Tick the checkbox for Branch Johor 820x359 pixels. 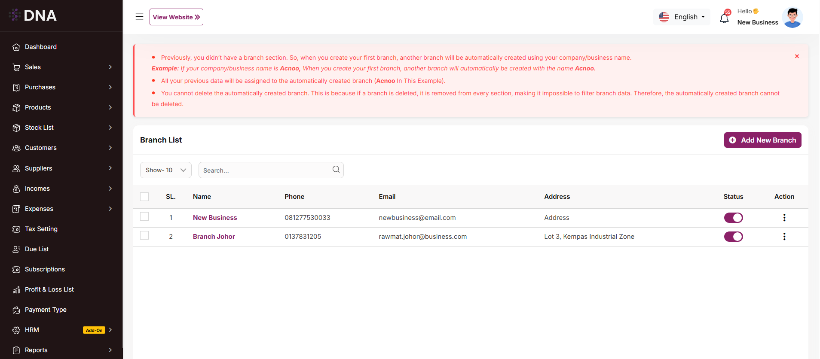click(144, 236)
